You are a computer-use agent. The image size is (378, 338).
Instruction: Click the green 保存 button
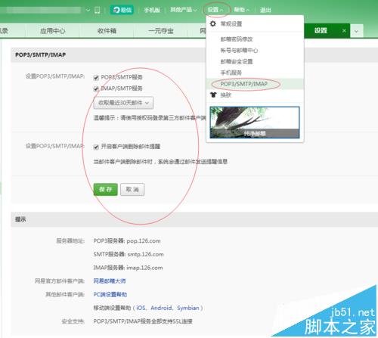[x=106, y=189]
